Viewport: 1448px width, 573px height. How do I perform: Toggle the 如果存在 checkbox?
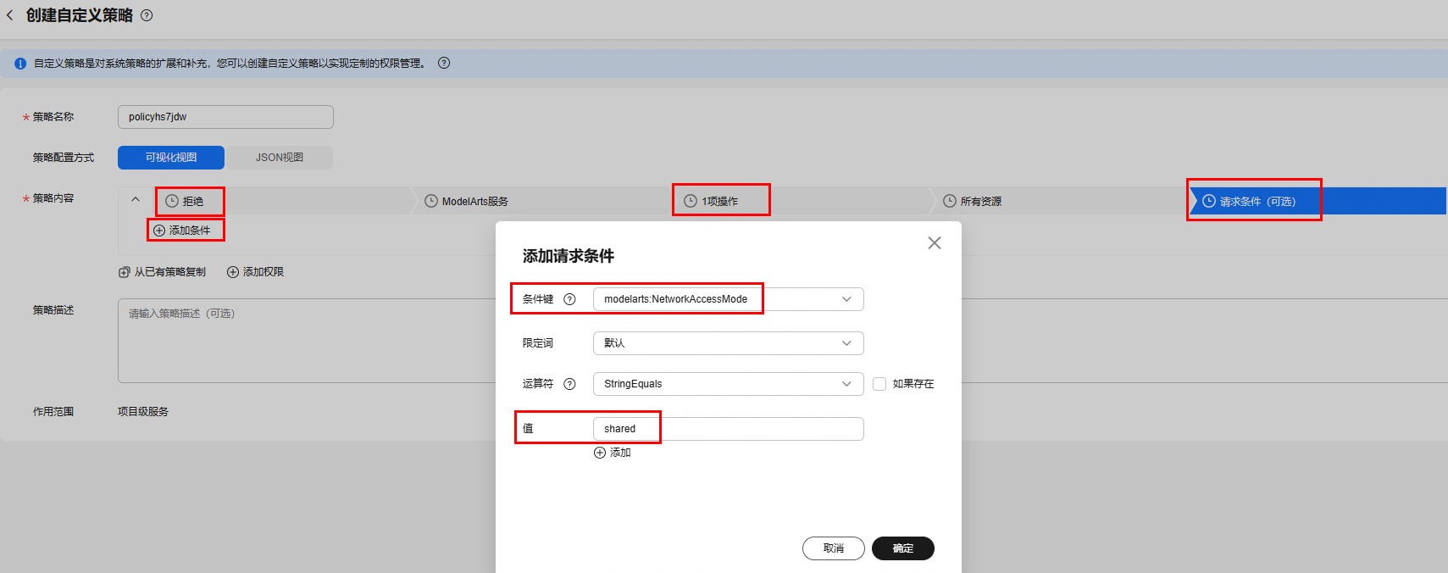pos(879,384)
